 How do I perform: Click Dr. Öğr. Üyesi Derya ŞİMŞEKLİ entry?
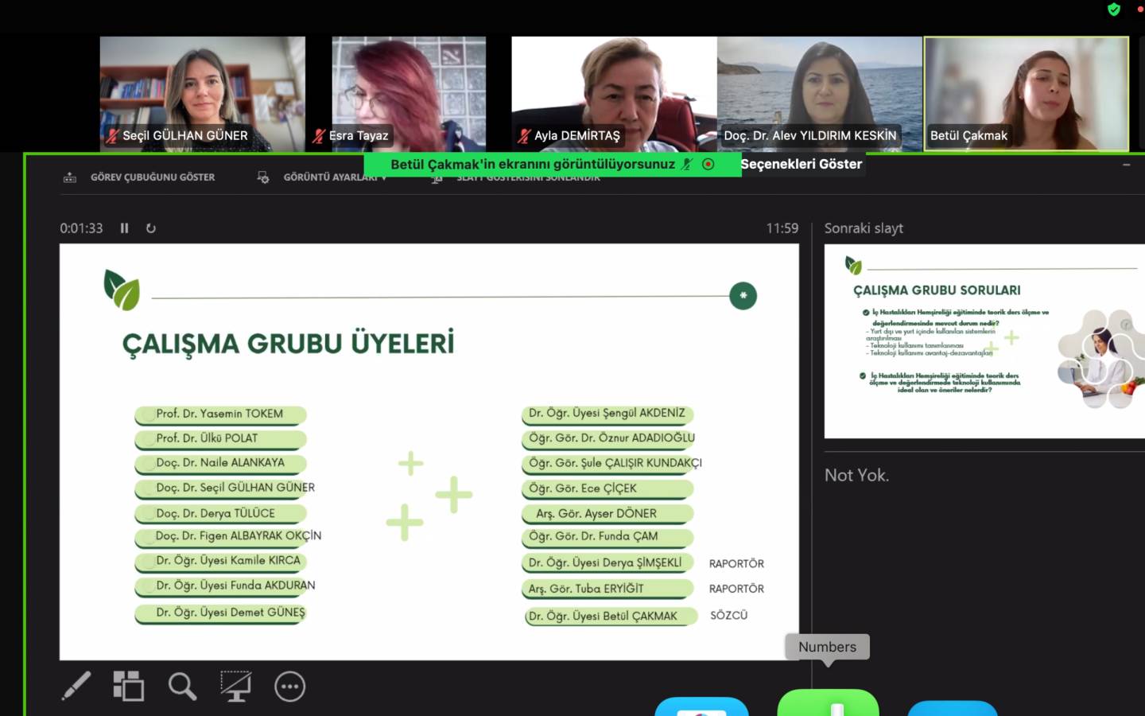607,563
